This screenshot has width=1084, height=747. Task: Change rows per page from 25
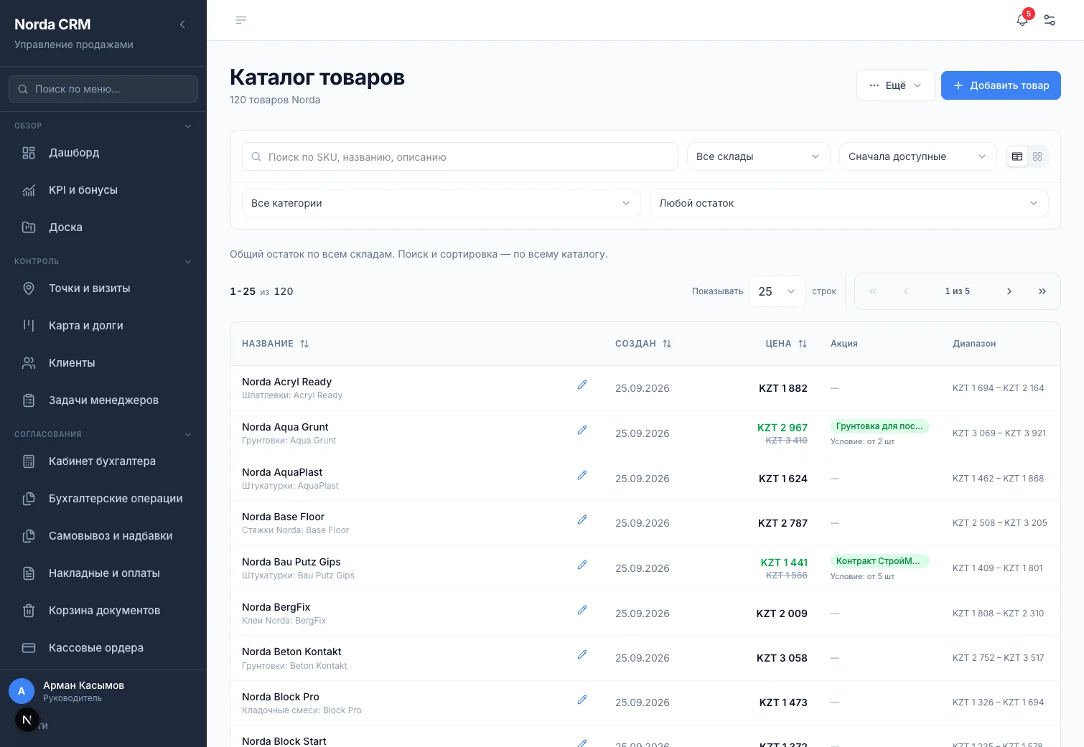[777, 291]
